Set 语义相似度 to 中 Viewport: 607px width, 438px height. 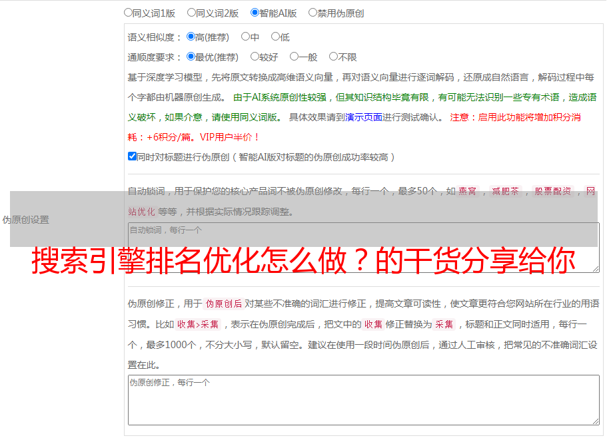click(x=245, y=37)
